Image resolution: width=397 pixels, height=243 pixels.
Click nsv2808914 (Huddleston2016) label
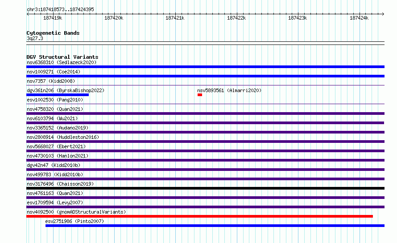(x=63, y=137)
